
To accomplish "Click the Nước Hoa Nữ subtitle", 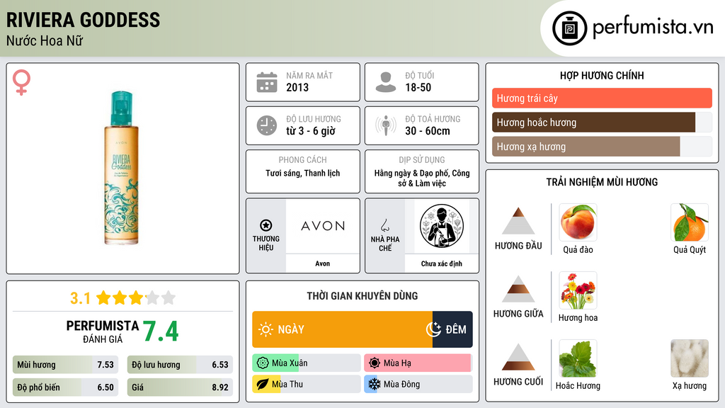I will 45,40.
